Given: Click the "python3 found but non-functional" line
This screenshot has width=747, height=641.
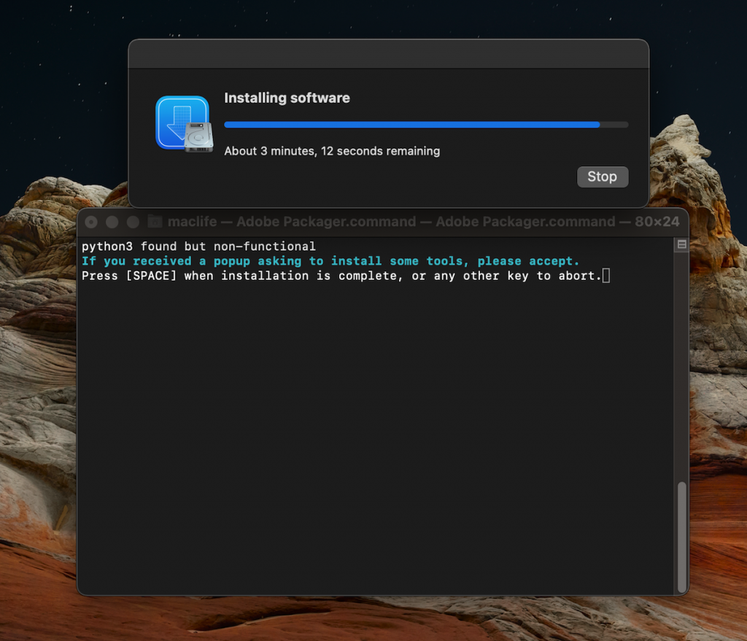Looking at the screenshot, I should (198, 246).
